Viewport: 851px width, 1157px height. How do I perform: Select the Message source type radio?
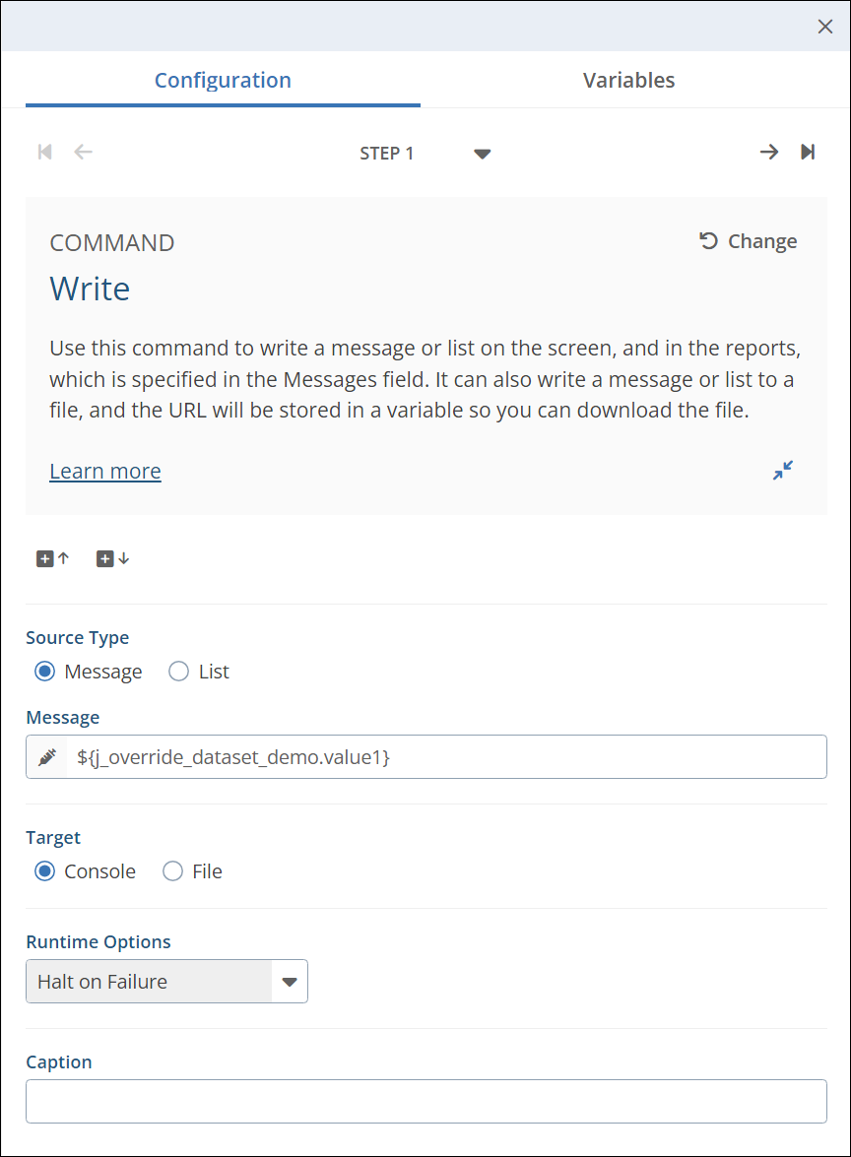(44, 672)
